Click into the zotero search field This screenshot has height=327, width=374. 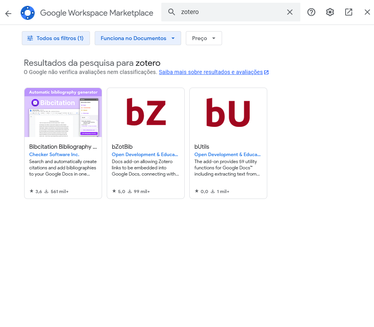click(x=231, y=12)
